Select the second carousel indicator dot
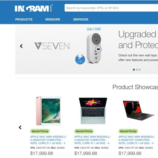Image resolution: width=158 pixels, height=158 pixels. (x=137, y=70)
